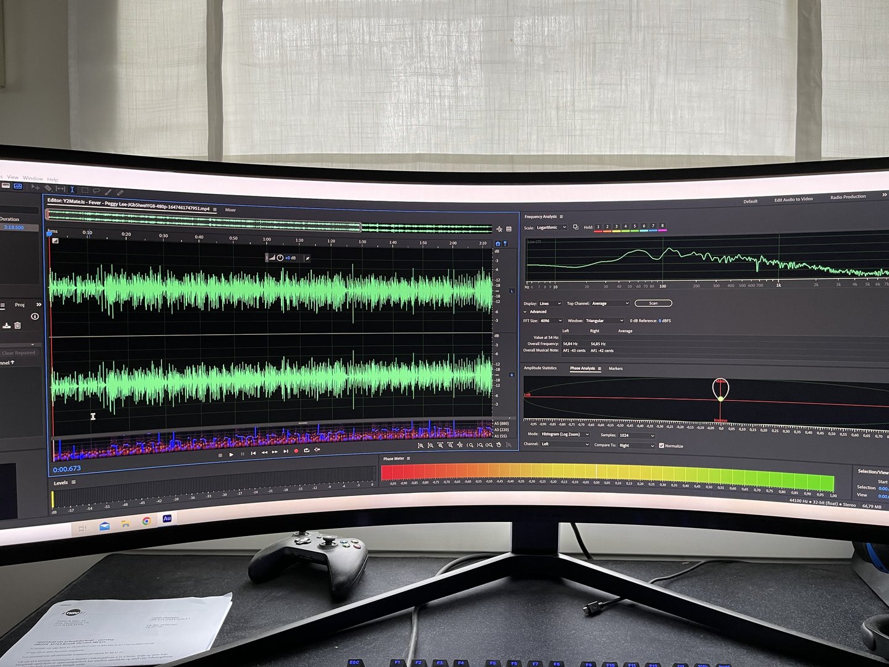This screenshot has width=889, height=667.
Task: Click Hold button 4
Action: pyautogui.click(x=625, y=227)
